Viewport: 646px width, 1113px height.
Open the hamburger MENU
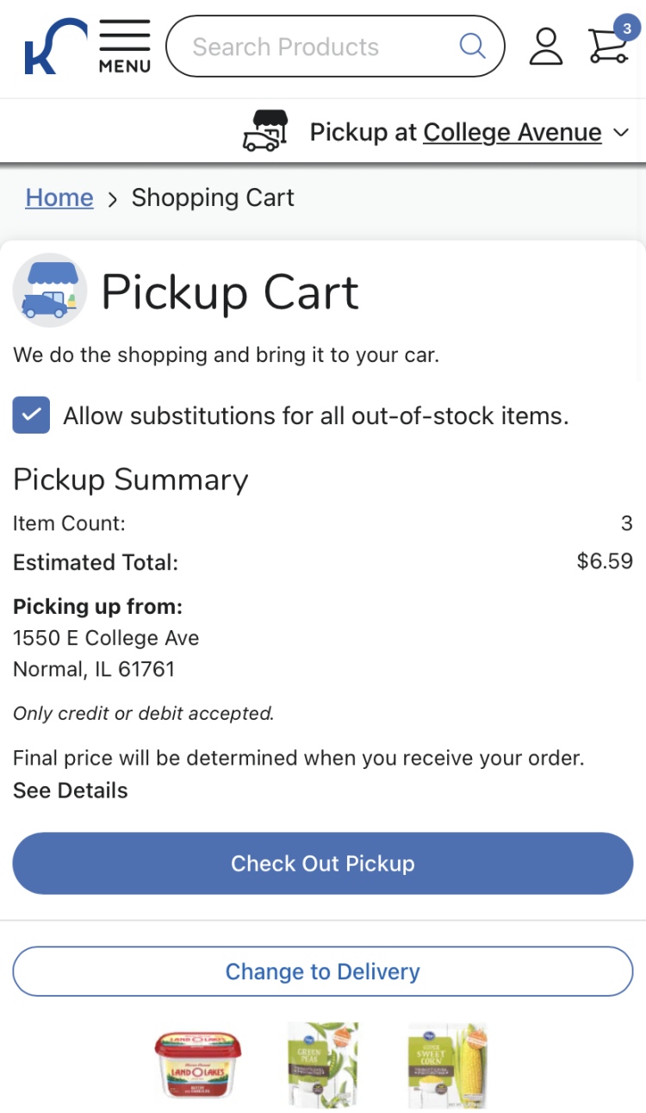125,47
